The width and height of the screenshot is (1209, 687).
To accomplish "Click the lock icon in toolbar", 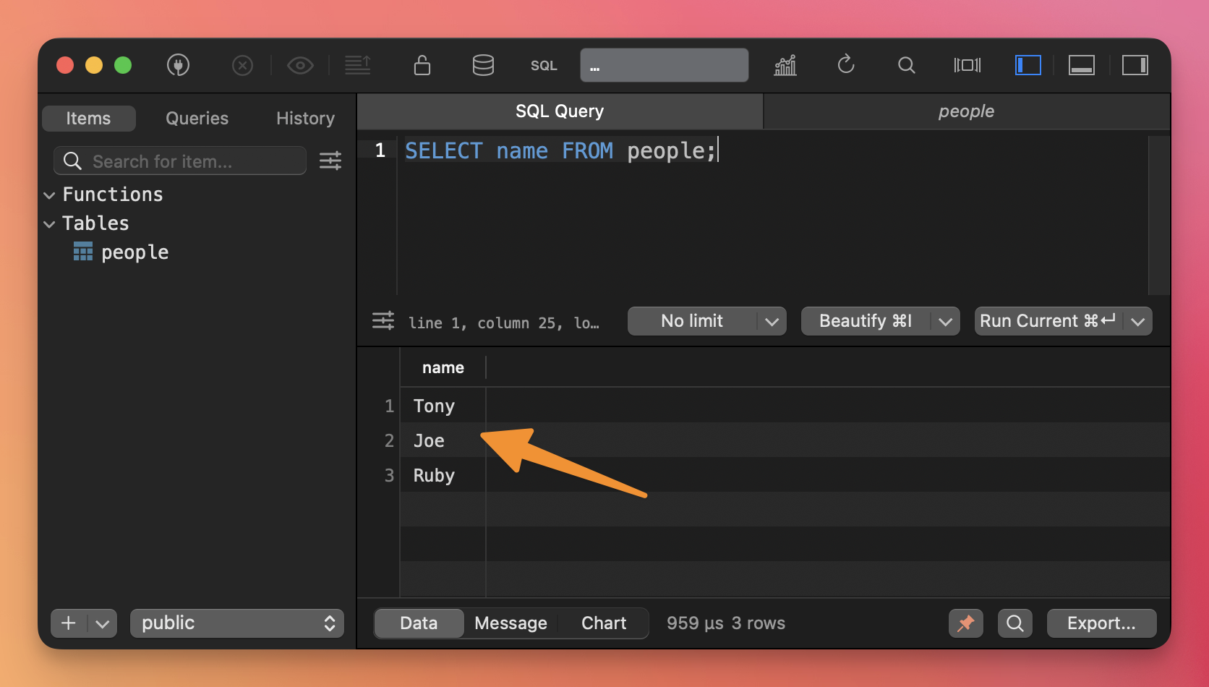I will click(422, 65).
